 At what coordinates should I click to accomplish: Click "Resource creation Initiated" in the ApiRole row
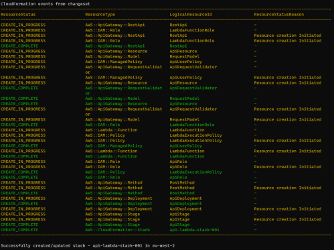[x=288, y=167]
